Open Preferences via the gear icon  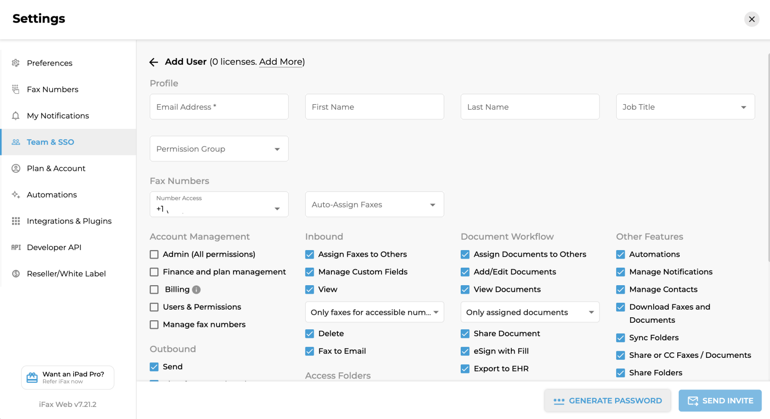point(15,63)
